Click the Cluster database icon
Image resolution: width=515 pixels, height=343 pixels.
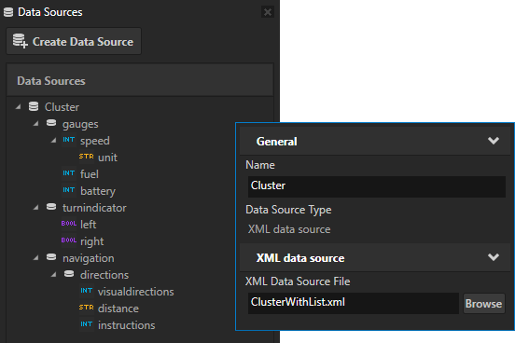(34, 106)
